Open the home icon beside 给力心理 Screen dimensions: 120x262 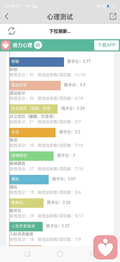tap(38, 45)
